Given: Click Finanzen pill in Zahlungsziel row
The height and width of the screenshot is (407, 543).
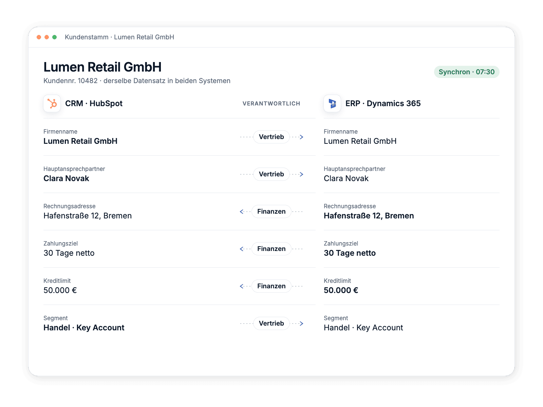Looking at the screenshot, I should [x=271, y=249].
